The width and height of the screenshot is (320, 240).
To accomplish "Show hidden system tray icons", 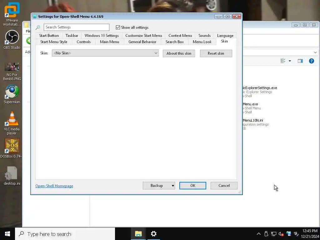I will click(258, 234).
